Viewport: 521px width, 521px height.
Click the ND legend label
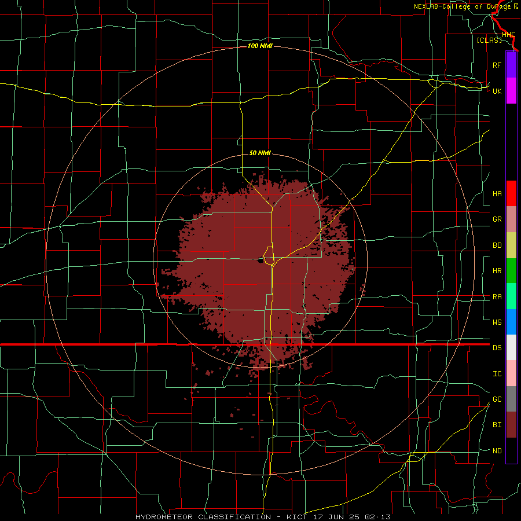click(x=497, y=451)
